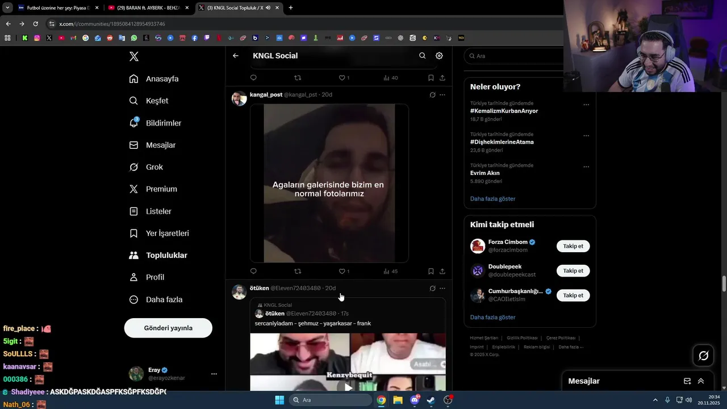
Task: Open the X logo home icon
Action: click(x=133, y=56)
